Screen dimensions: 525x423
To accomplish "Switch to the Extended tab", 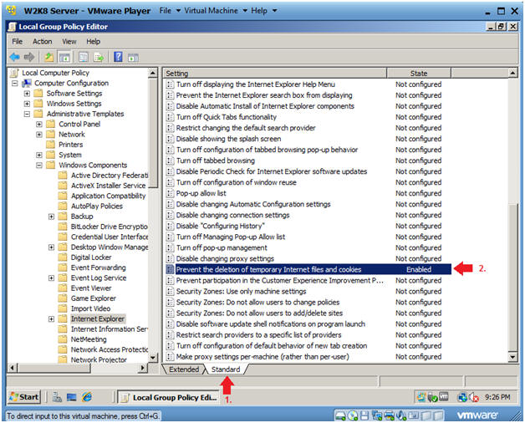I will 184,369.
